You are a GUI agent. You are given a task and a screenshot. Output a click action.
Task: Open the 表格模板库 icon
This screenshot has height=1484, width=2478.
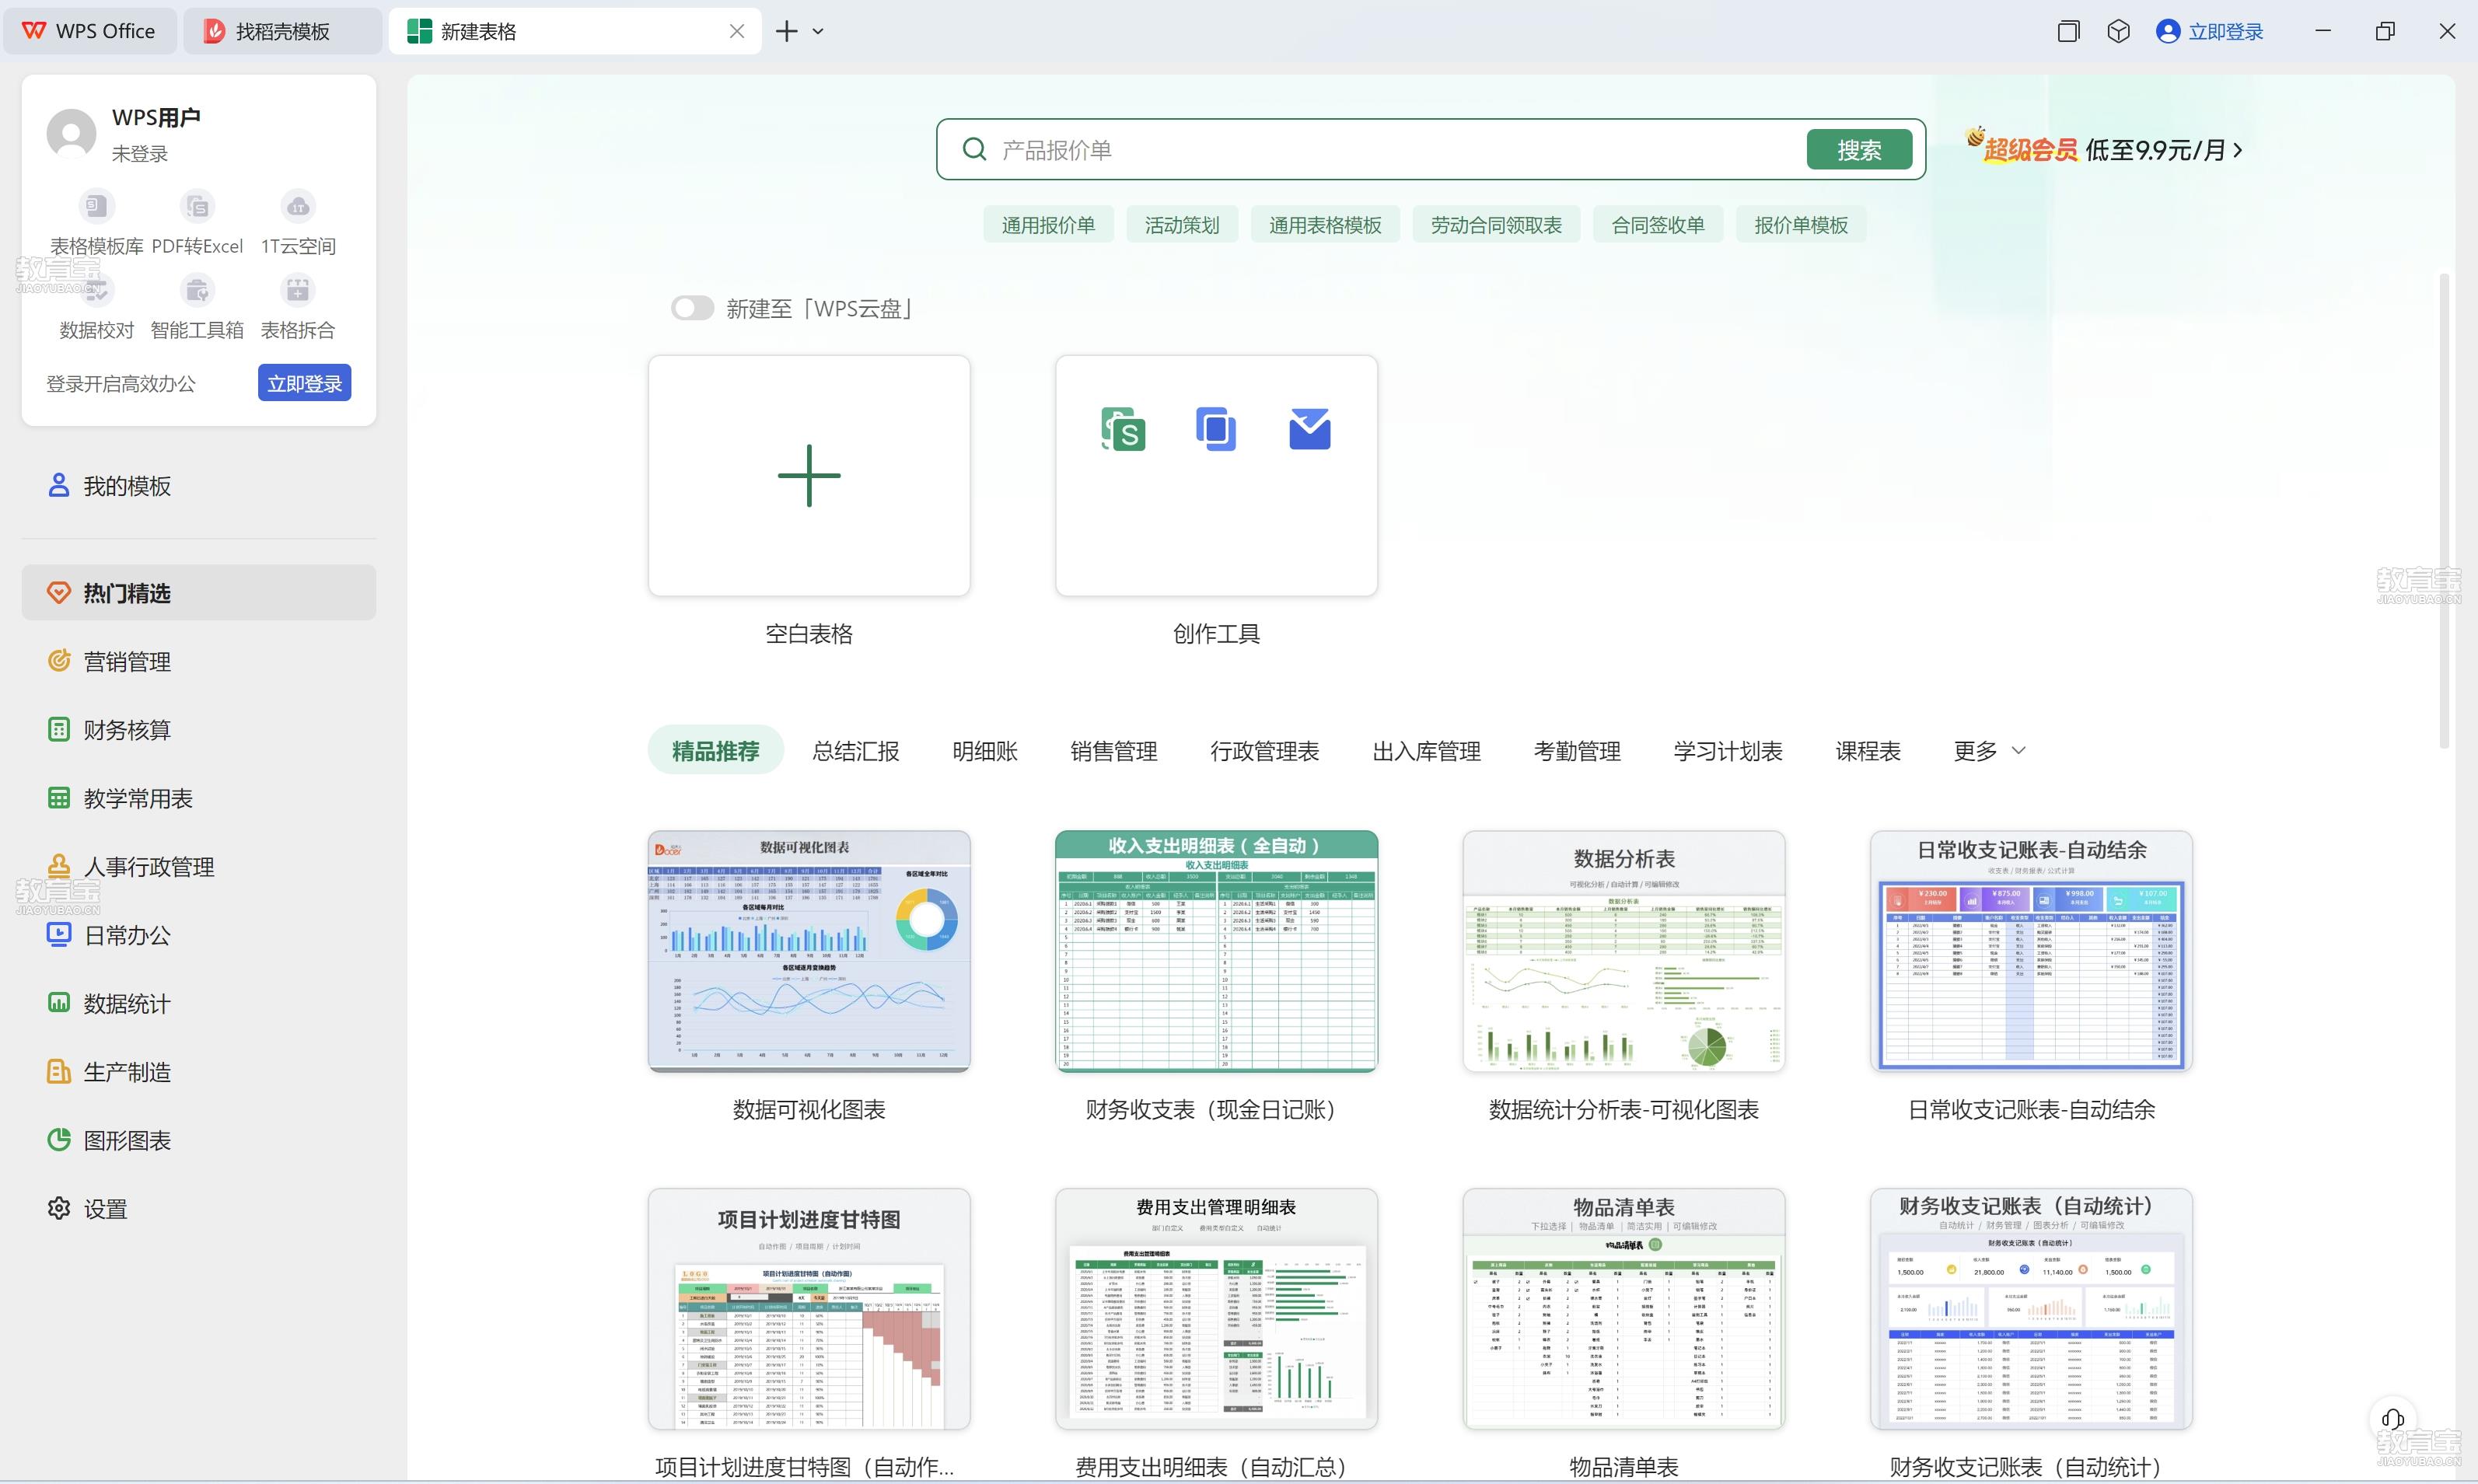coord(97,207)
